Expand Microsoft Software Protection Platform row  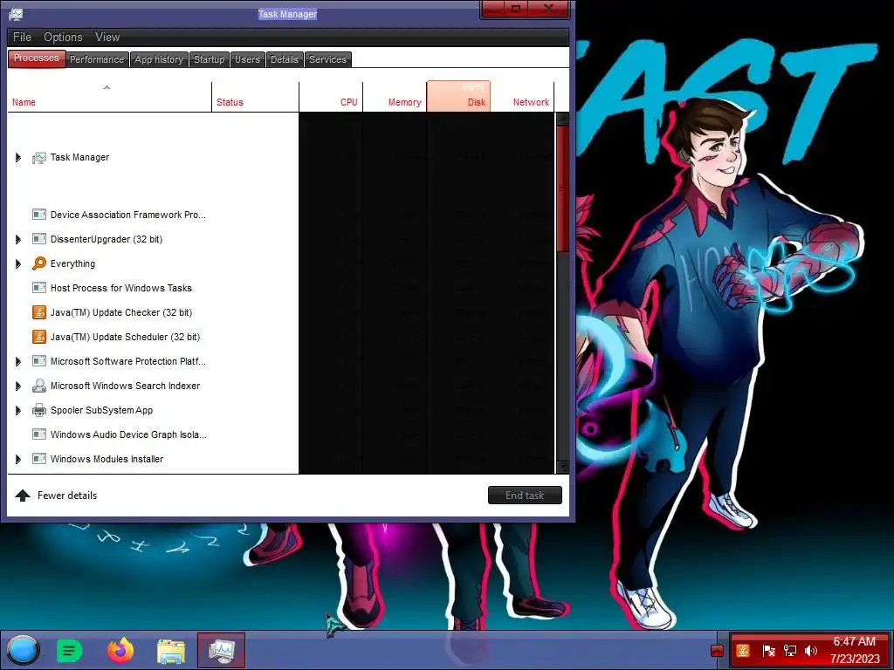[x=18, y=361]
